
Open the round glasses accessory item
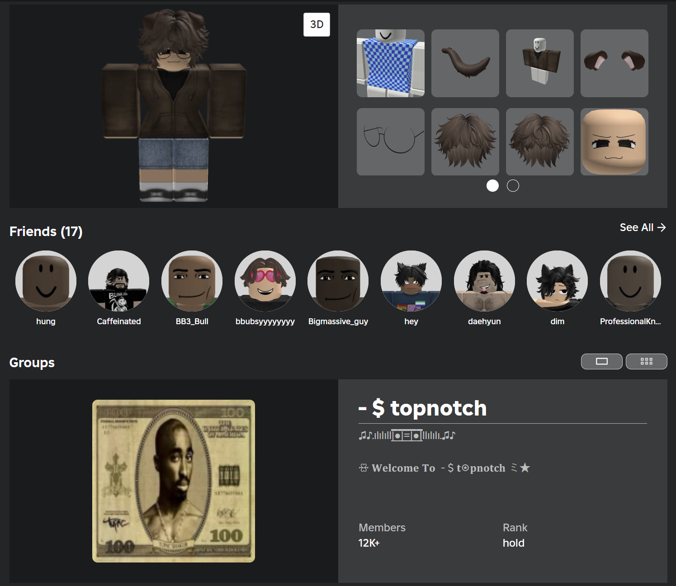390,142
